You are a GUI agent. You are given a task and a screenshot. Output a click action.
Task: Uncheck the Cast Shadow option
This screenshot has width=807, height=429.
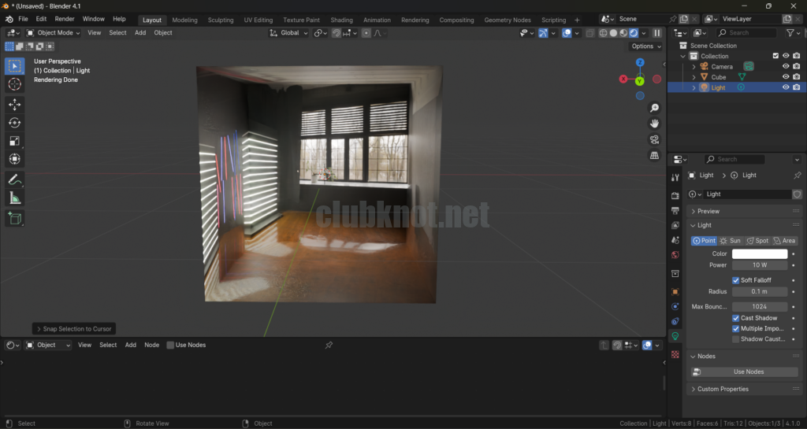[x=736, y=318]
